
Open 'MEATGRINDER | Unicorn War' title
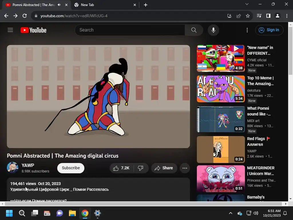[261, 171]
